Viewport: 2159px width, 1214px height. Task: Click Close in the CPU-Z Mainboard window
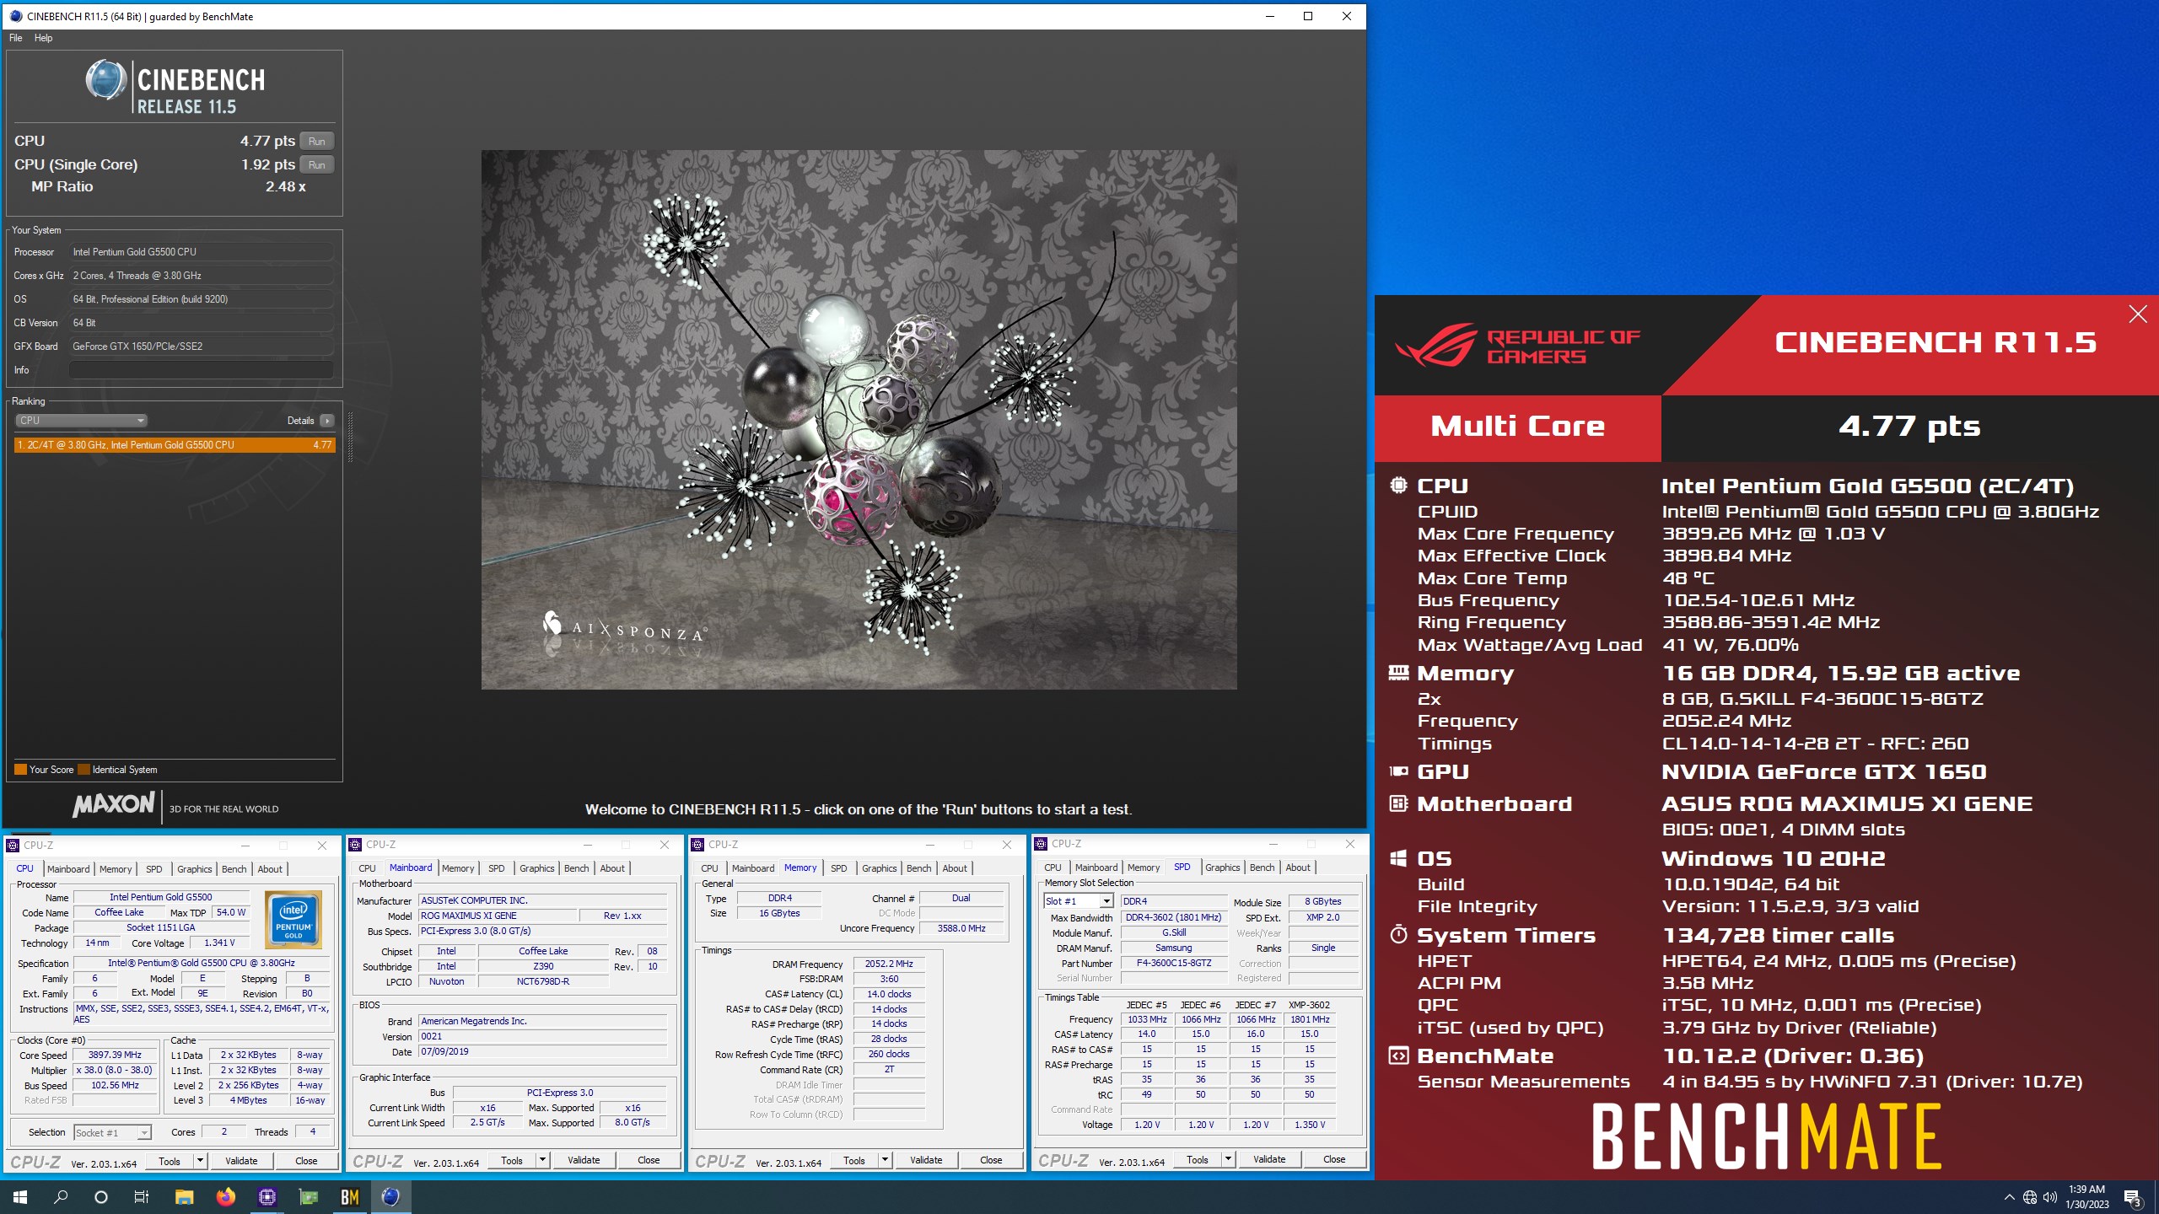(x=649, y=1160)
